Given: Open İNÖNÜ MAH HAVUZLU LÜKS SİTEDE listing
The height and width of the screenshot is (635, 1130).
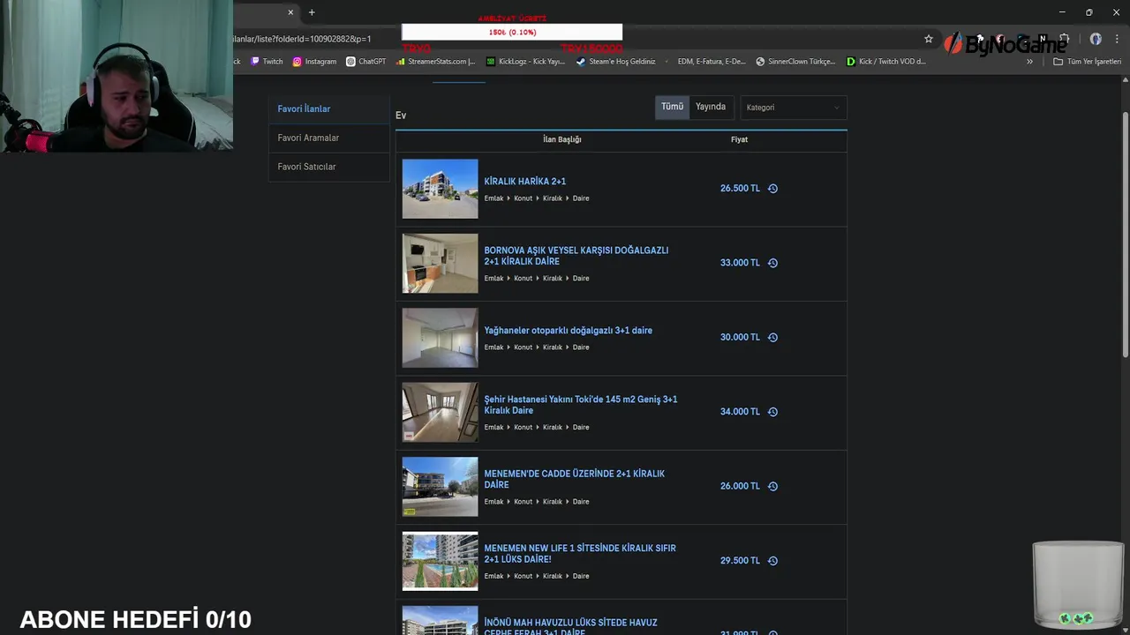Looking at the screenshot, I should [x=570, y=627].
